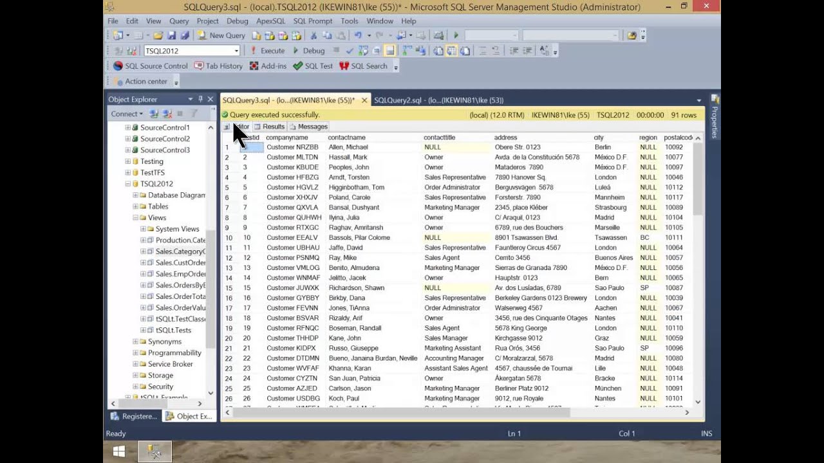Expand the System Views folder
This screenshot has width=824, height=463.
[143, 229]
